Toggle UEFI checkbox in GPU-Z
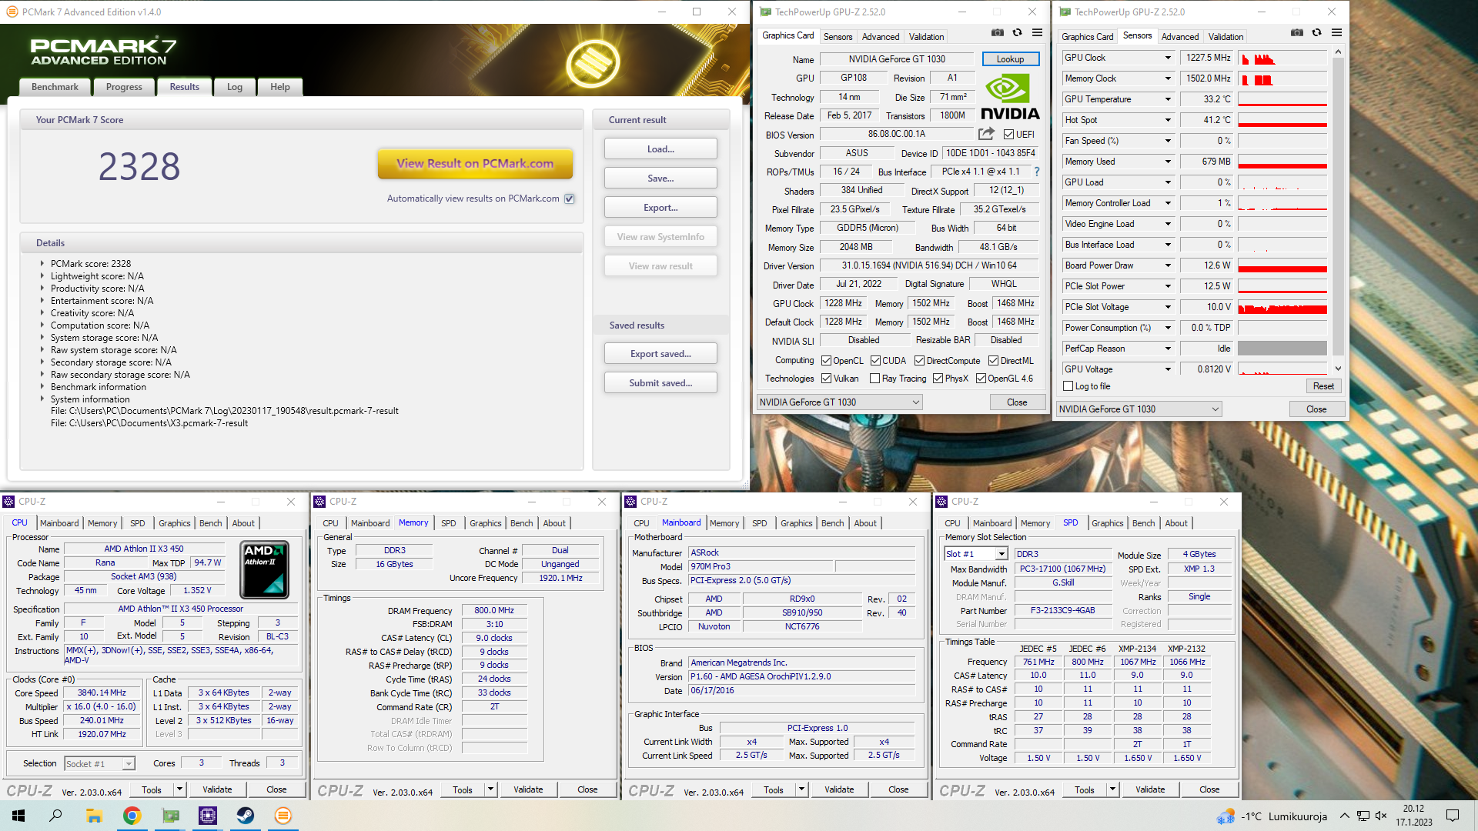Viewport: 1478px width, 831px height. pyautogui.click(x=1008, y=135)
